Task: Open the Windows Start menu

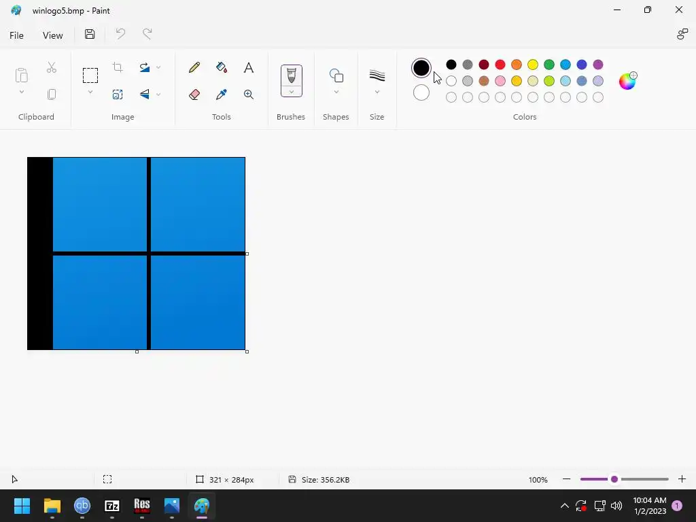Action: pos(22,506)
